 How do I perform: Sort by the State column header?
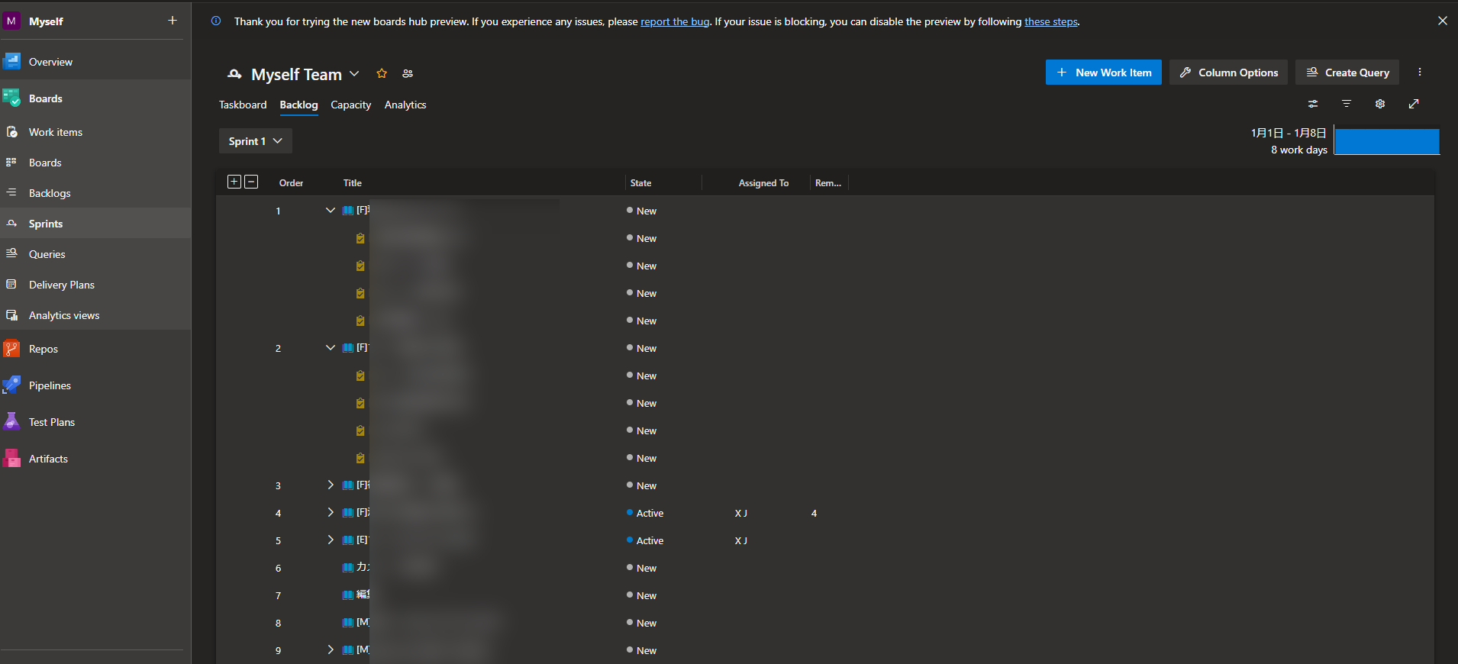pos(640,183)
